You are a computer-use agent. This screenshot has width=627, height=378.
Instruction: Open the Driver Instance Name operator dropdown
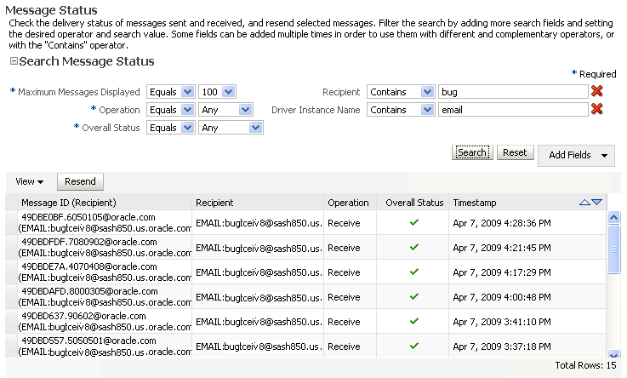(401, 110)
